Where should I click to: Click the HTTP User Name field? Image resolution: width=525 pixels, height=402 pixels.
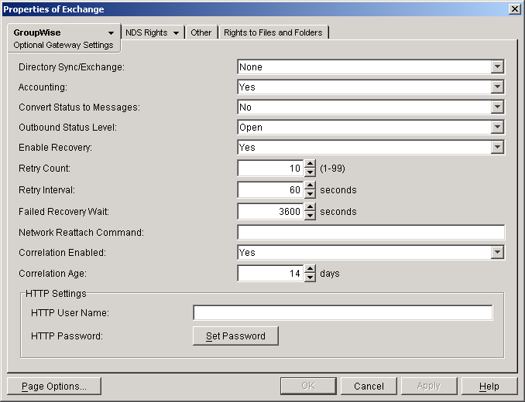coord(343,313)
